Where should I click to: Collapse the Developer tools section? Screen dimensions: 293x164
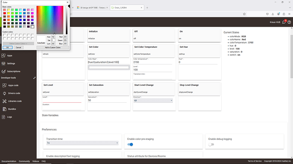(34, 78)
